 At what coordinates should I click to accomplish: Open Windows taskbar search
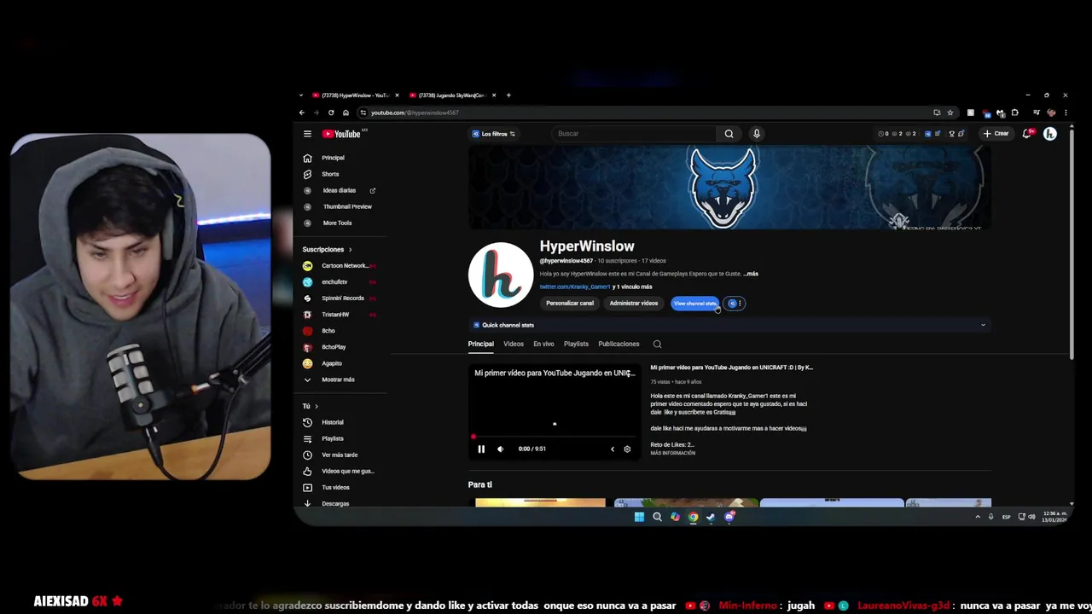(x=657, y=517)
